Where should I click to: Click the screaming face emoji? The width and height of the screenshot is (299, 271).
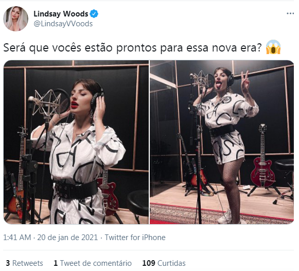click(273, 47)
